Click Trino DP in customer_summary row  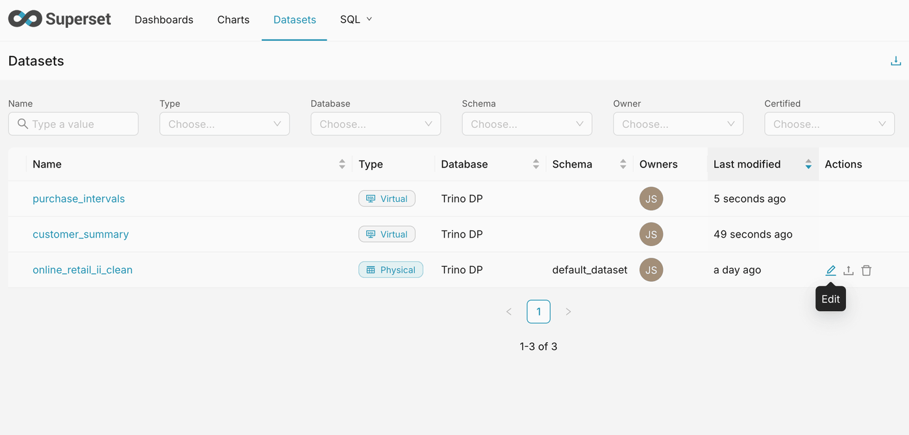tap(462, 234)
